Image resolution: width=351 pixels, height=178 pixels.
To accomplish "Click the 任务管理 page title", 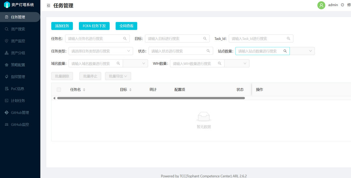I will click(63, 6).
